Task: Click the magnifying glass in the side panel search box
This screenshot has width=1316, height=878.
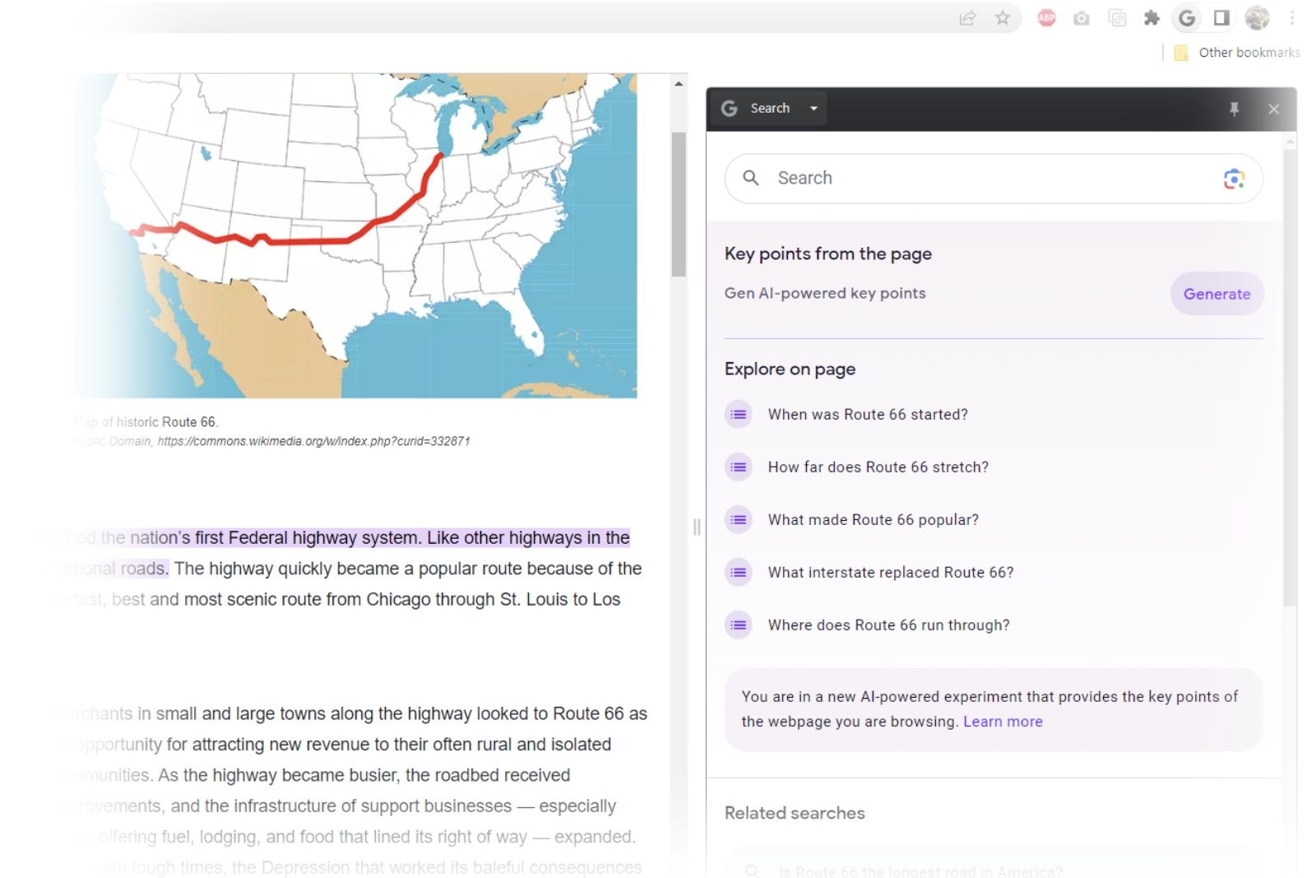Action: (752, 178)
